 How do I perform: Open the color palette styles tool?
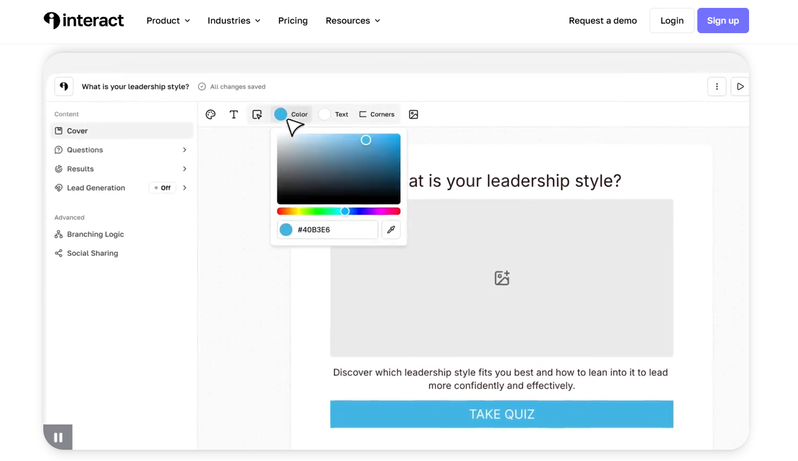[211, 115]
